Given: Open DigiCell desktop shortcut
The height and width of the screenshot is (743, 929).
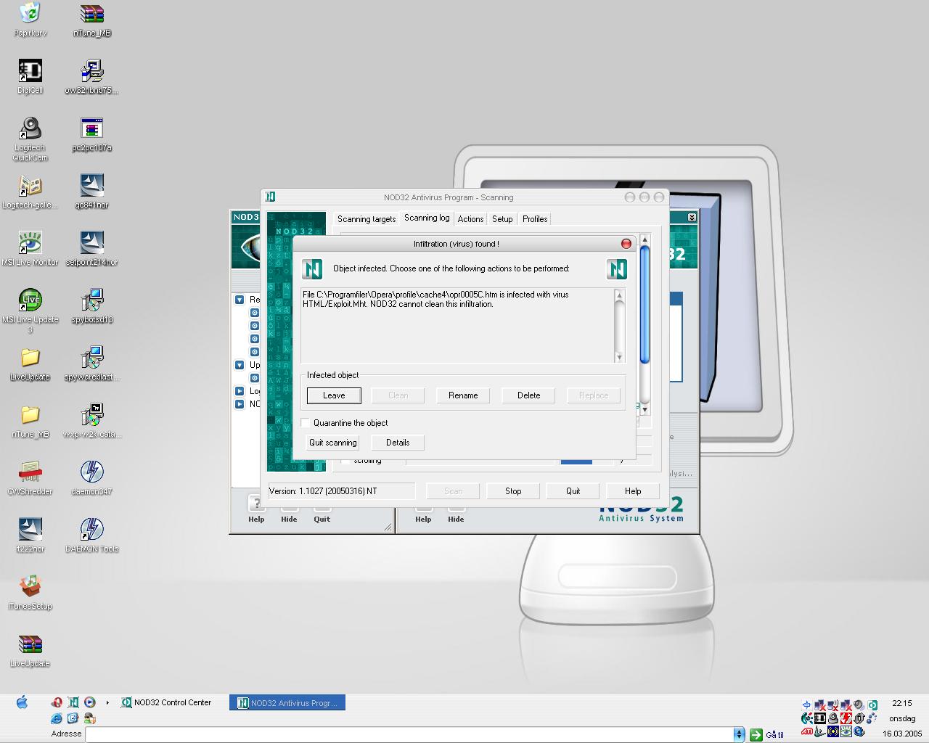Looking at the screenshot, I should pyautogui.click(x=30, y=76).
